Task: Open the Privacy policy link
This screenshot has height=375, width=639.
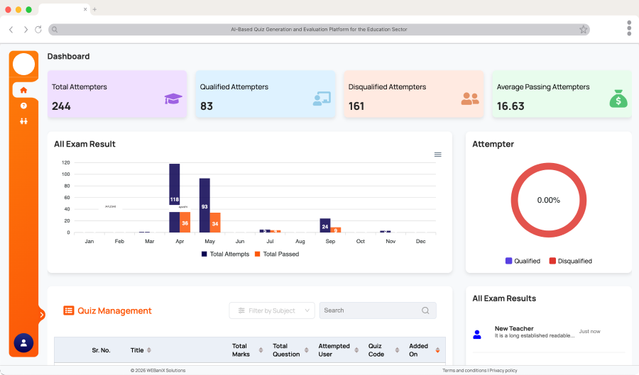Action: tap(503, 371)
